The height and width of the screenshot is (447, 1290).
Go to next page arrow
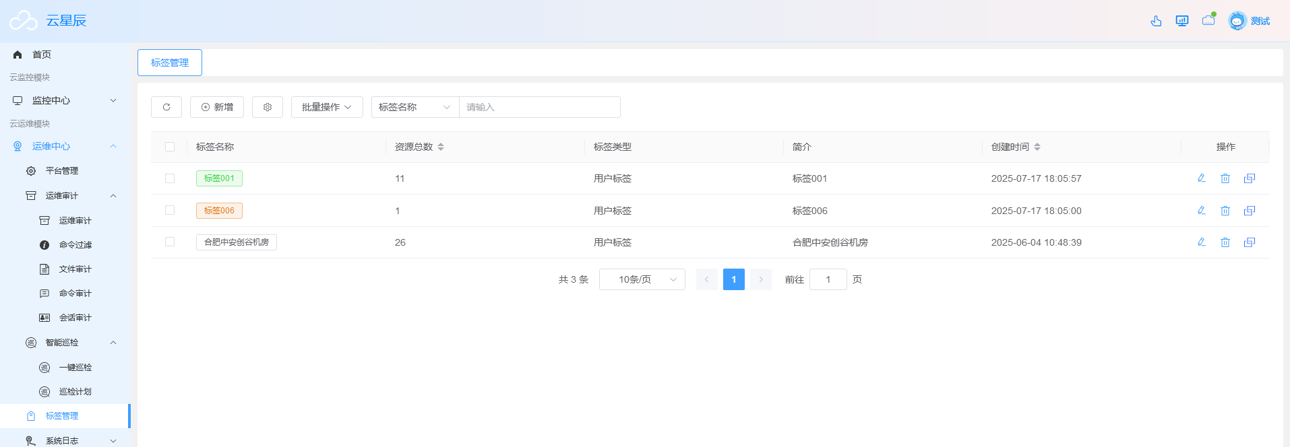coord(761,279)
